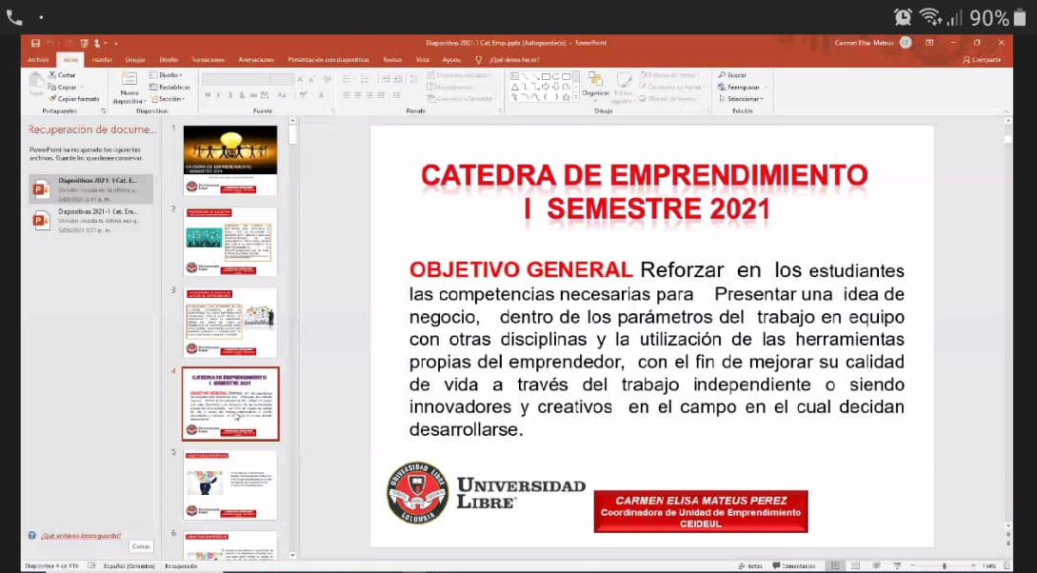The image size is (1037, 573).
Task: Select the rectangle shape in shapes gallery
Action: (546, 76)
